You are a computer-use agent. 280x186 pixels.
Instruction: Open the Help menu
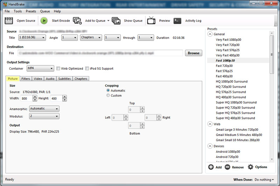coord(57,11)
